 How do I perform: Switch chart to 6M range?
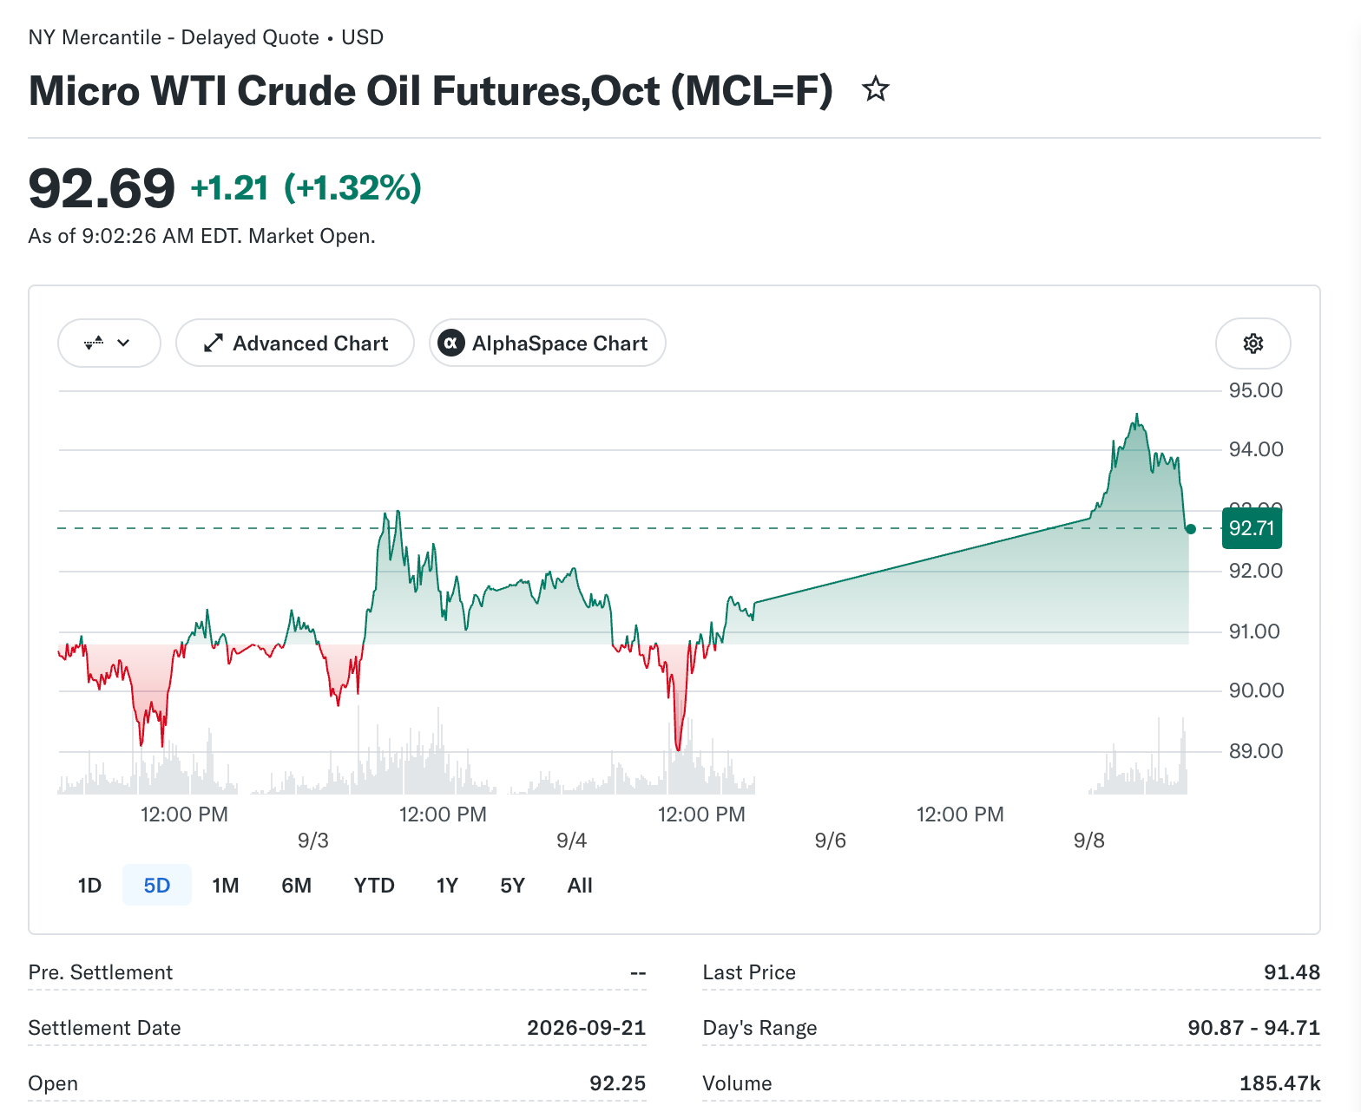click(297, 886)
